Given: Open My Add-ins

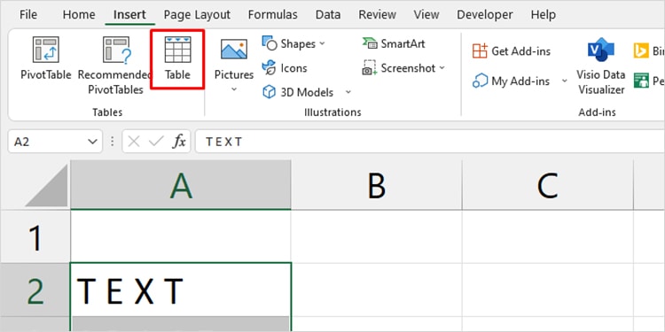Looking at the screenshot, I should coord(511,81).
